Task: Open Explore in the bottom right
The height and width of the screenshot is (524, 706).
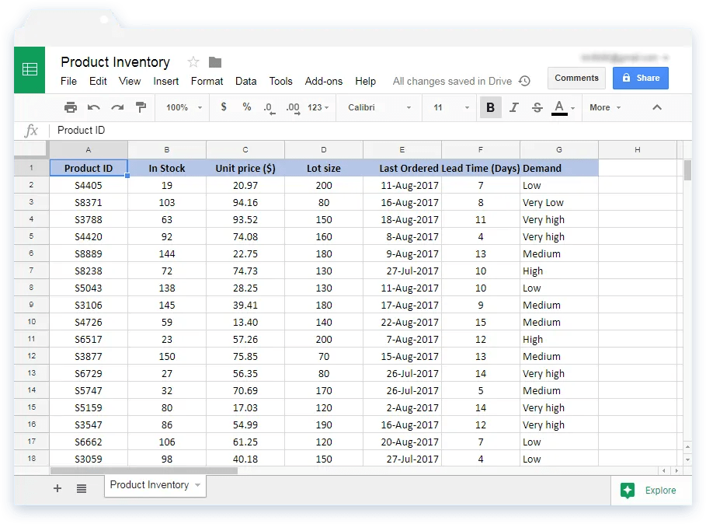Action: coord(649,491)
